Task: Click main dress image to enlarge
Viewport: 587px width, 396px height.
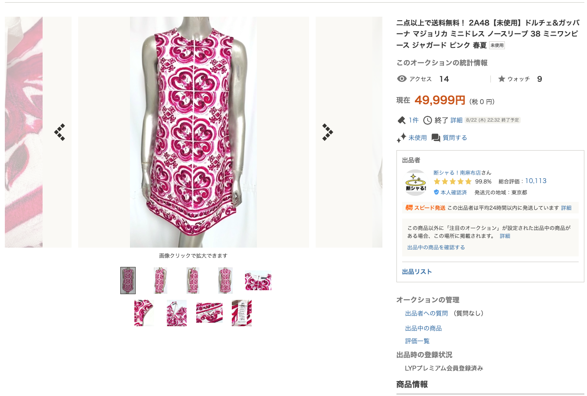Action: pos(193,132)
